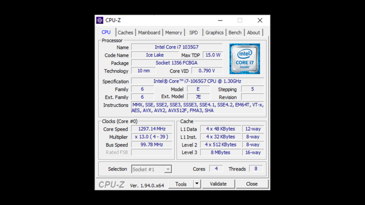Click the Core Speed value field
The width and height of the screenshot is (365, 205).
[x=152, y=129]
